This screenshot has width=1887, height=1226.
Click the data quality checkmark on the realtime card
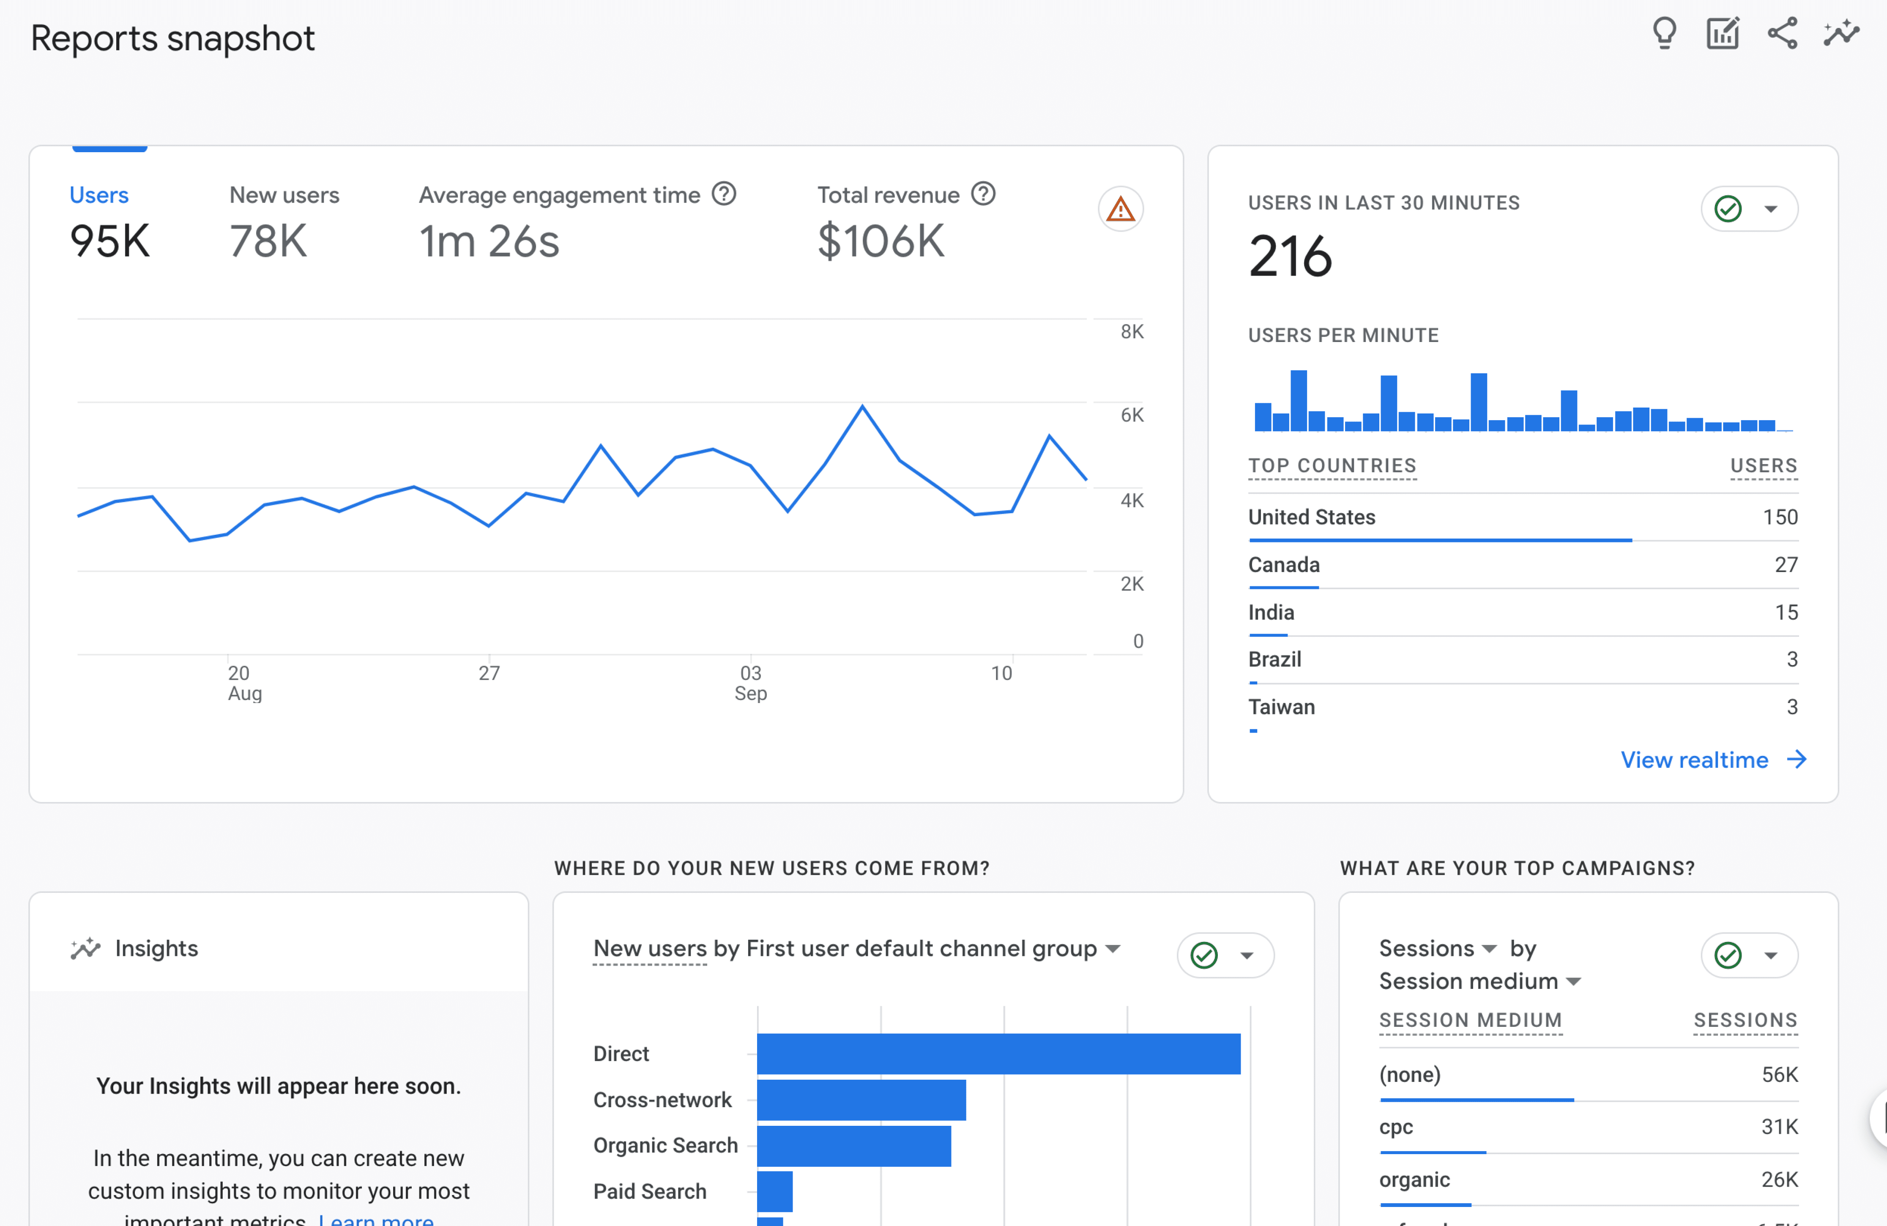pos(1728,208)
